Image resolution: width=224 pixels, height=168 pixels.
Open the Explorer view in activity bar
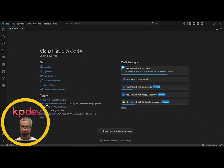tap(3, 29)
